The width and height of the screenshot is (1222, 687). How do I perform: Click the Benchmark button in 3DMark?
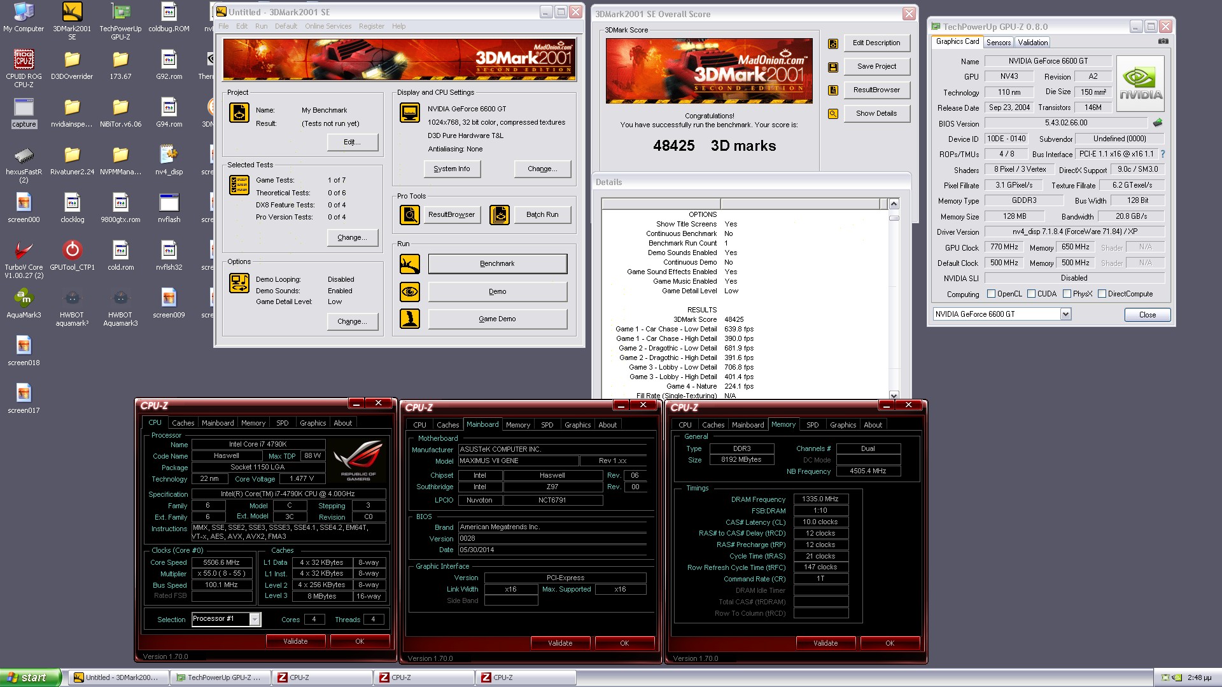coord(497,264)
